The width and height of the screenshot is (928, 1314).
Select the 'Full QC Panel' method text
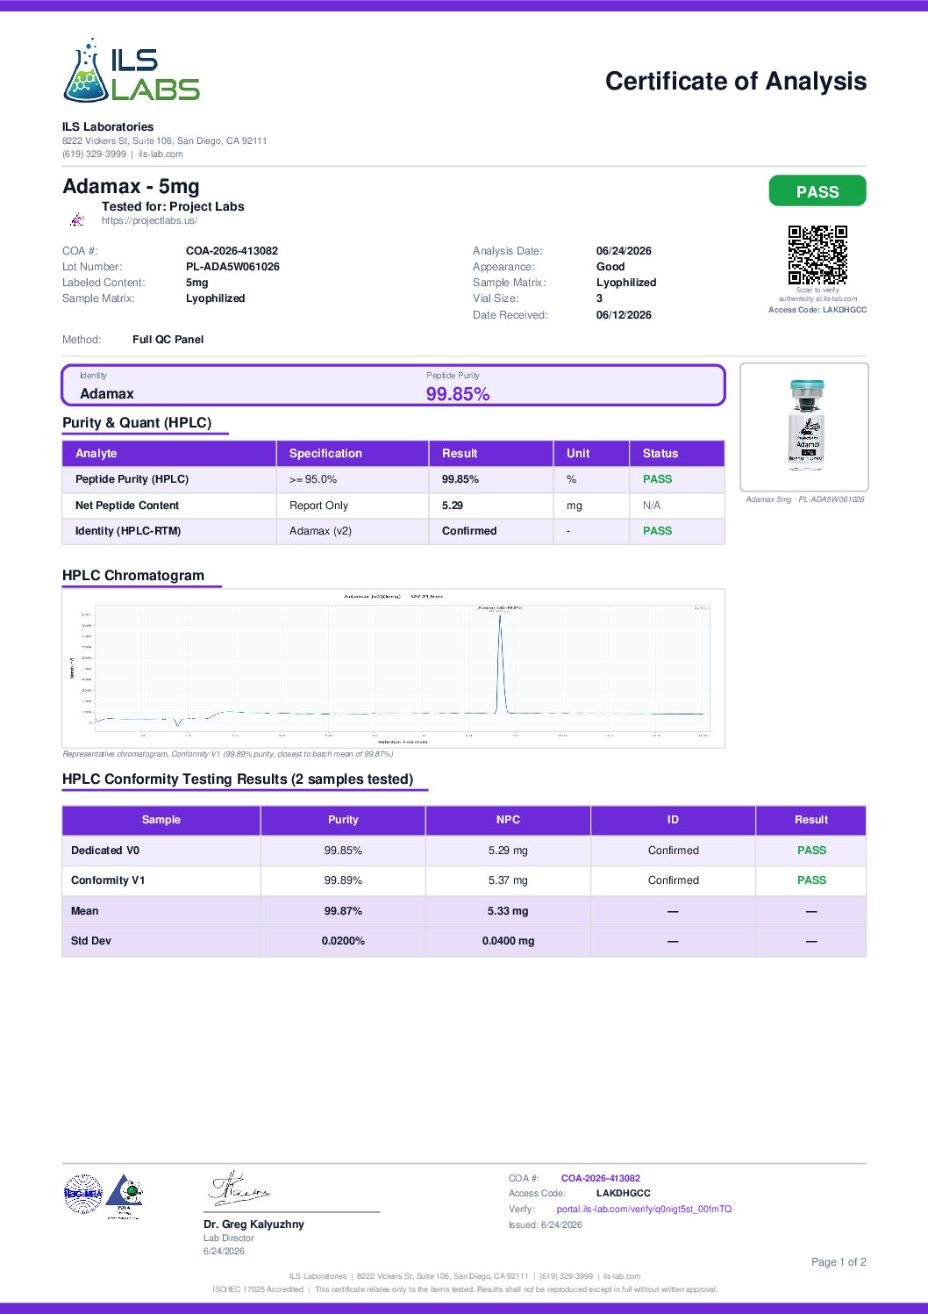[x=168, y=340]
